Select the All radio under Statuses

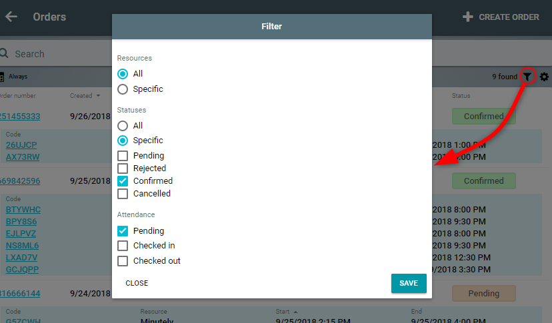click(x=123, y=126)
